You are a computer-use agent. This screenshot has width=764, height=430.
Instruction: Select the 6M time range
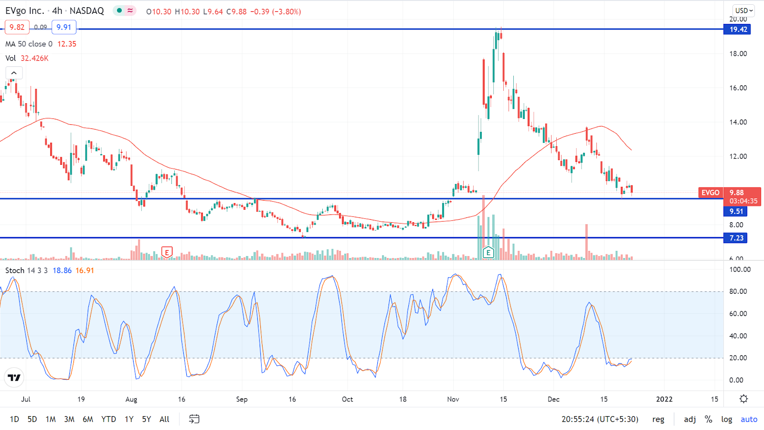click(88, 419)
